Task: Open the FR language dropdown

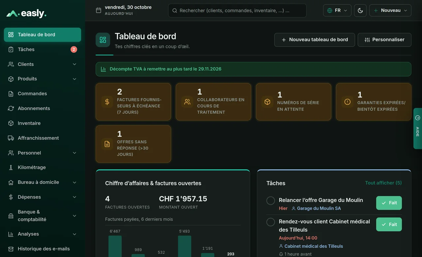Action: pyautogui.click(x=337, y=11)
